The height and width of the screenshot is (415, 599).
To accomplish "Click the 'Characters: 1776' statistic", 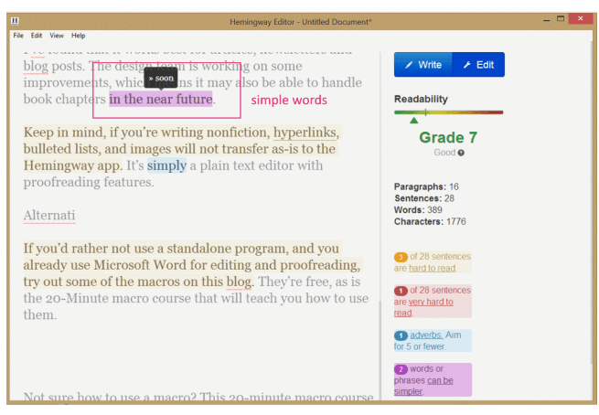I will 430,222.
